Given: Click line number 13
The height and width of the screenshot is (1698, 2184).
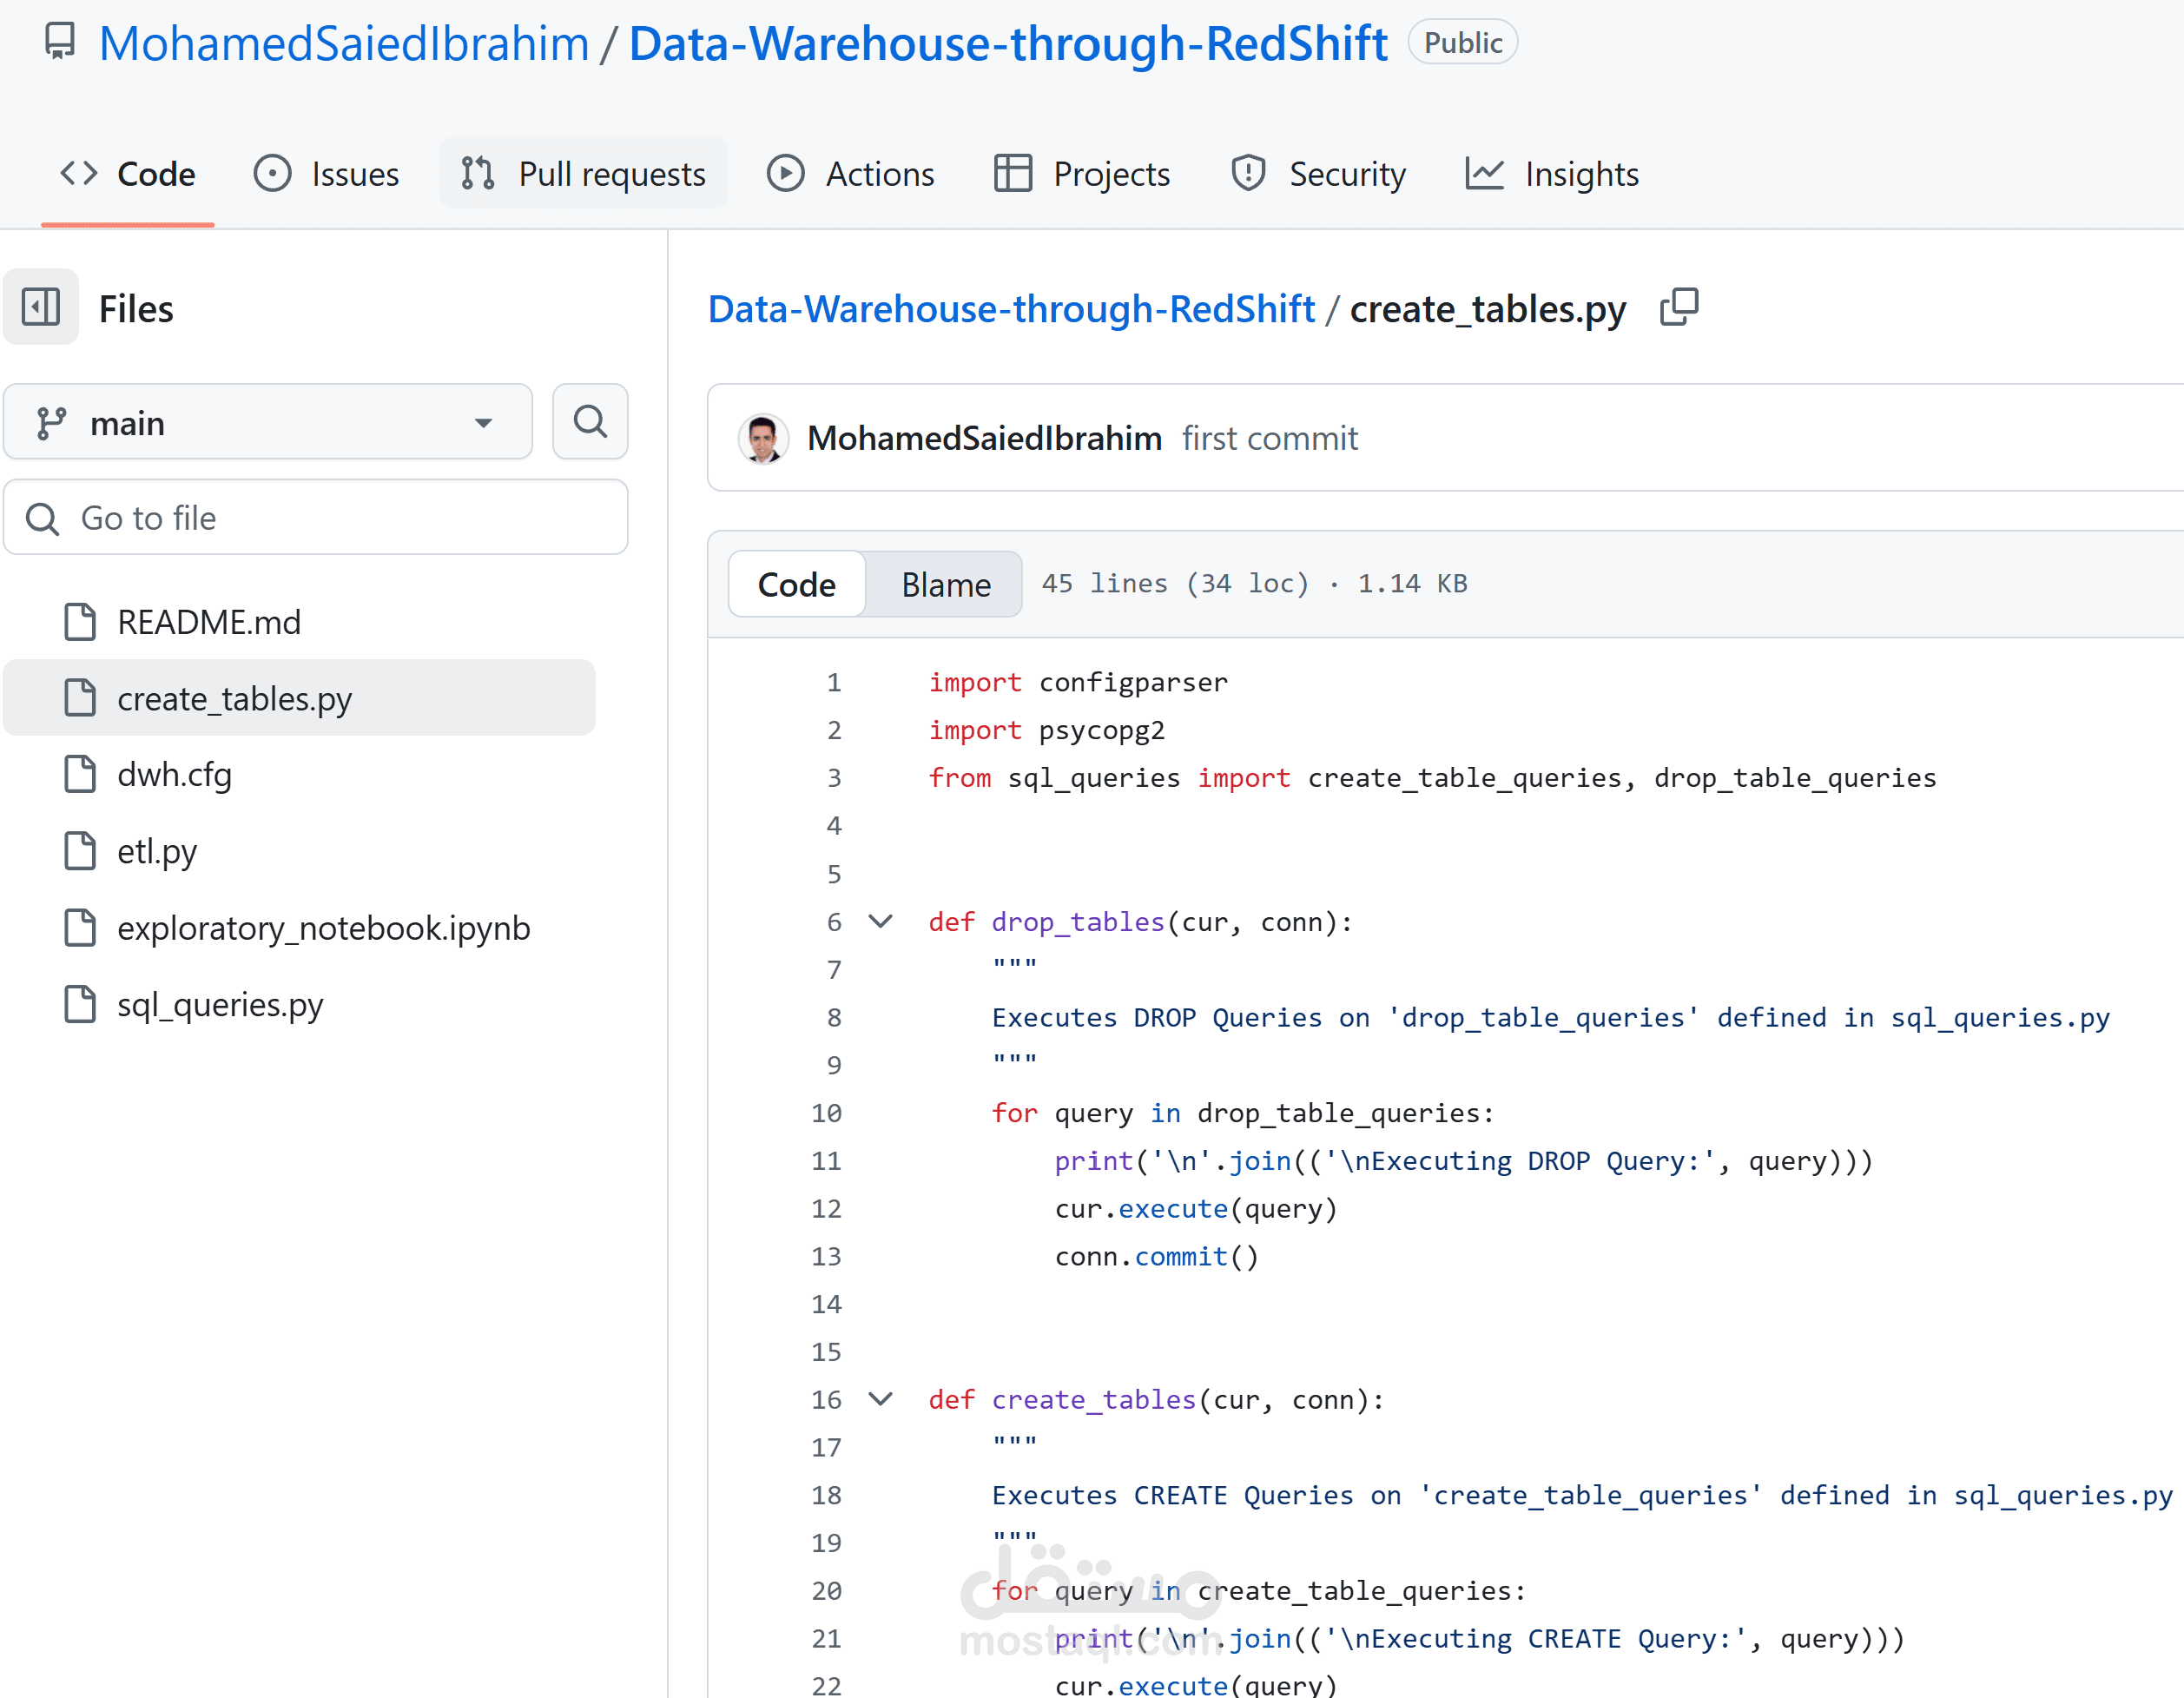Looking at the screenshot, I should [x=826, y=1257].
